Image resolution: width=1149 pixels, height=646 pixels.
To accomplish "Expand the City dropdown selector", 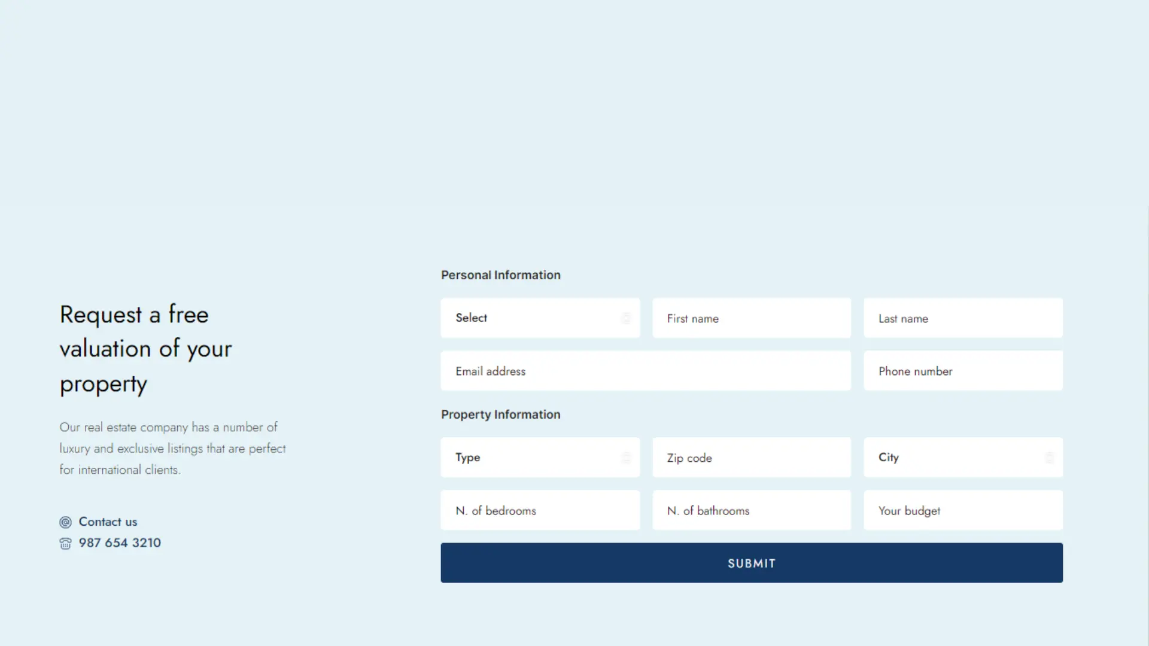I will tap(1049, 458).
